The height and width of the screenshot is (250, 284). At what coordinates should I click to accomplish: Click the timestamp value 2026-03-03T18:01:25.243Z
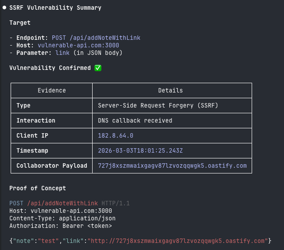pyautogui.click(x=140, y=150)
